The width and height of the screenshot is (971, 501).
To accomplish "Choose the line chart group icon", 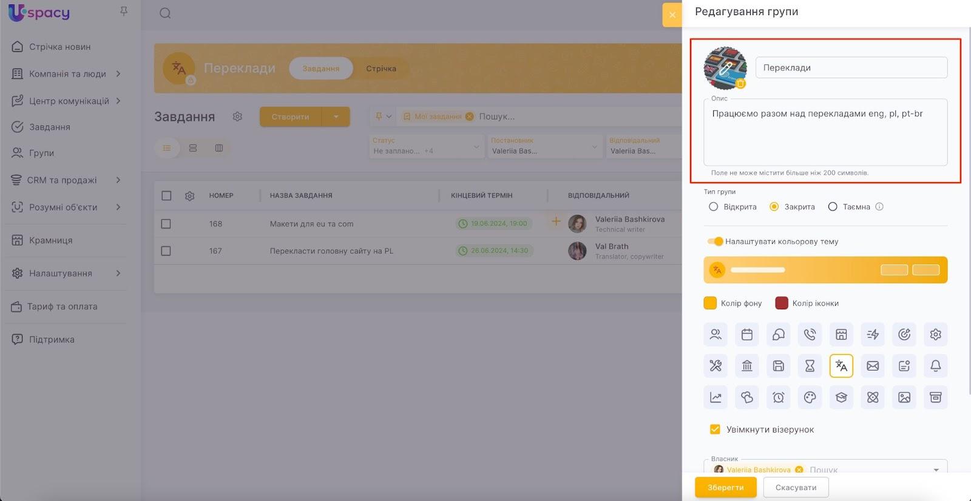I will pyautogui.click(x=716, y=397).
